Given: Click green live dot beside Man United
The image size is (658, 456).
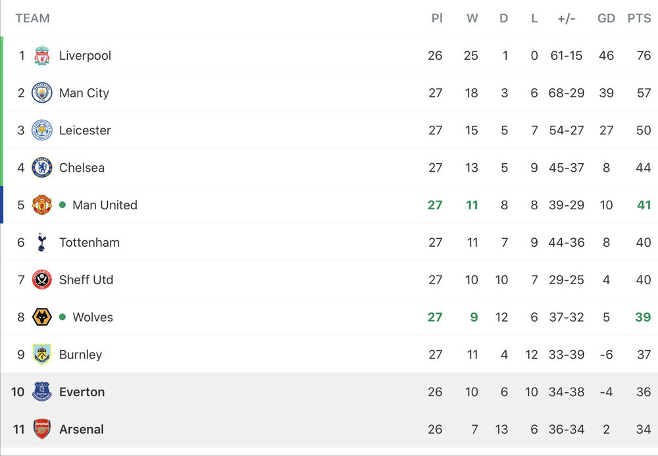Looking at the screenshot, I should pyautogui.click(x=63, y=205).
